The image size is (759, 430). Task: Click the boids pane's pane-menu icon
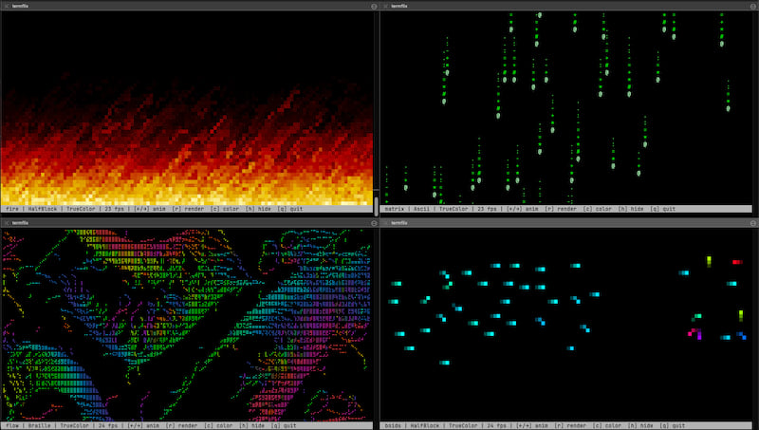[x=752, y=223]
